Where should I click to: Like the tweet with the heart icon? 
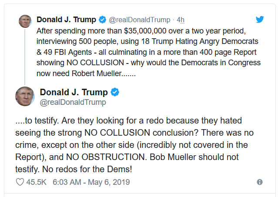coord(20,182)
